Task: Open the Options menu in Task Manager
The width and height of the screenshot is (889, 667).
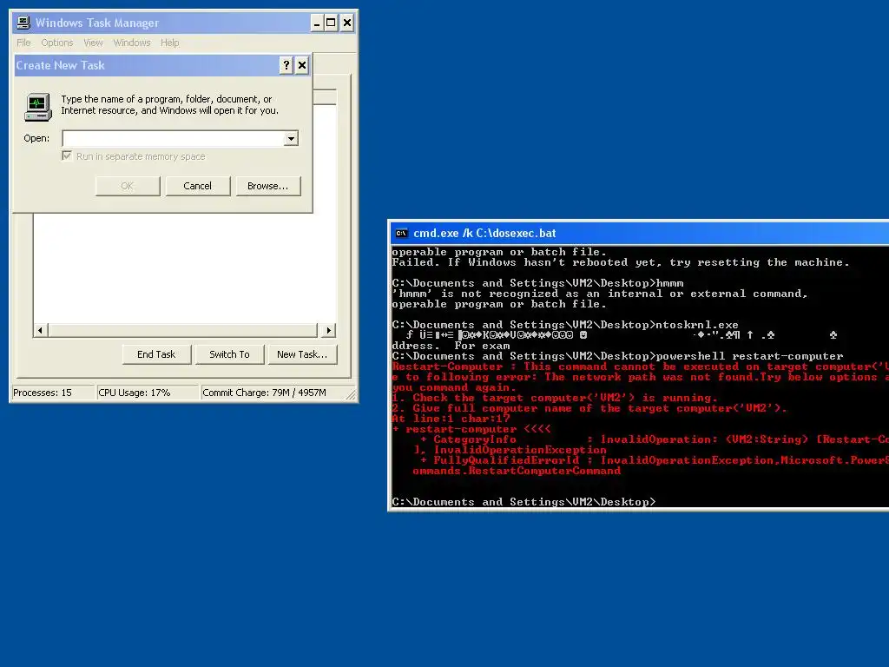Action: [x=56, y=43]
